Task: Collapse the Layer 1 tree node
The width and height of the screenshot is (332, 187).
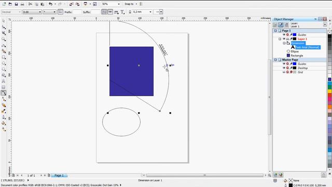Action: [x=280, y=39]
